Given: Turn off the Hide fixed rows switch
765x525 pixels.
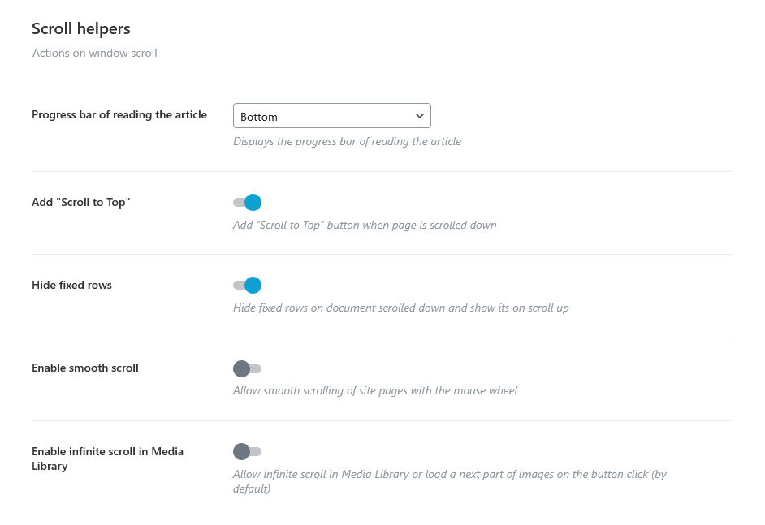Looking at the screenshot, I should (x=248, y=285).
